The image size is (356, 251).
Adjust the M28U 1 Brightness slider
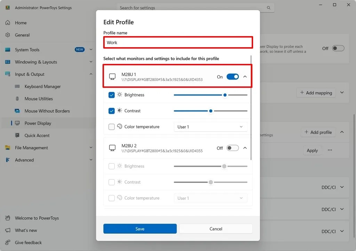pos(210,95)
